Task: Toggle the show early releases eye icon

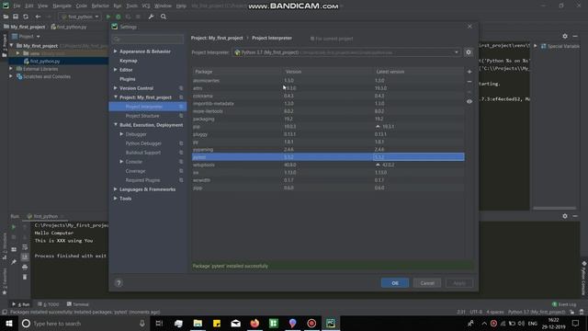Action: 469,101
